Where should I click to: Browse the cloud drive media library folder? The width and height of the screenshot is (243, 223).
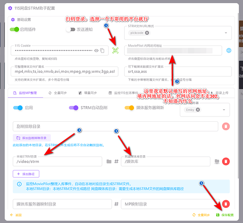point(217,161)
